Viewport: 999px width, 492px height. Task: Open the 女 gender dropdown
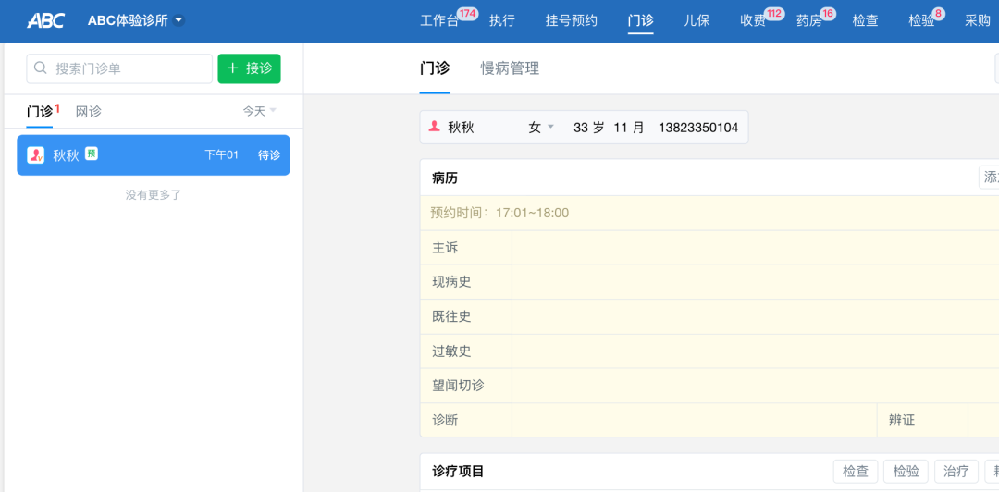pyautogui.click(x=541, y=128)
